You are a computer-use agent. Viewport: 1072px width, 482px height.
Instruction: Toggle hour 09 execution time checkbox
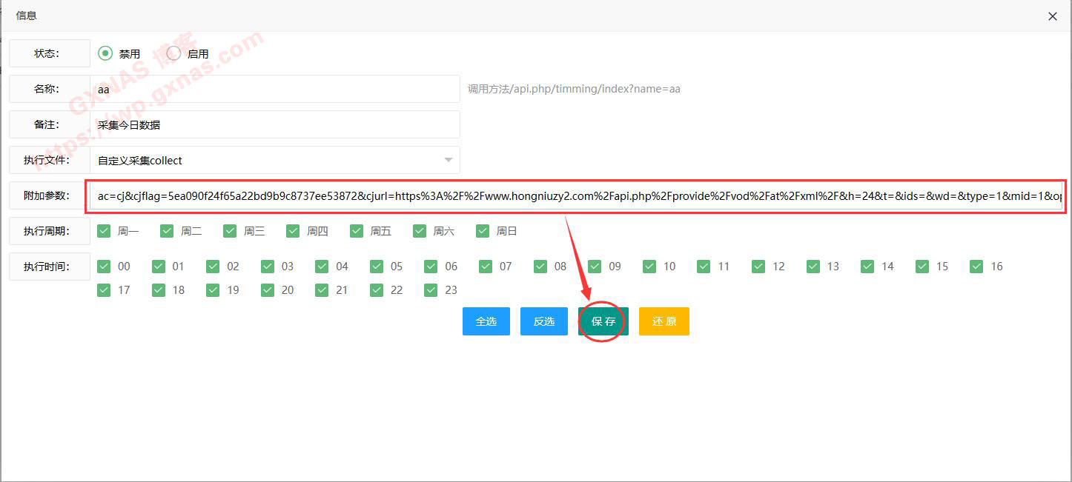[595, 267]
